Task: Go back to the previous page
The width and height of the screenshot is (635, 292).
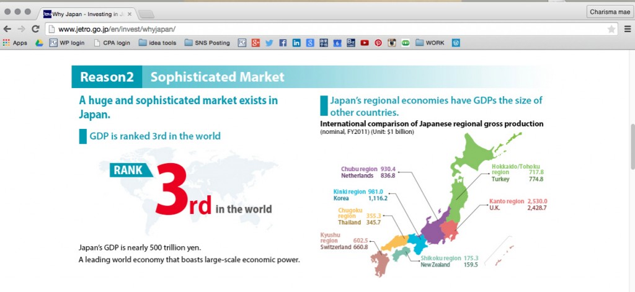Action: pos(7,29)
